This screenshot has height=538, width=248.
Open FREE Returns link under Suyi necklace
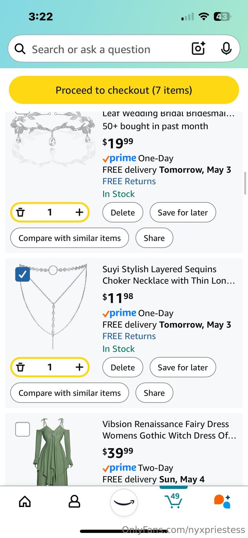coord(129,336)
